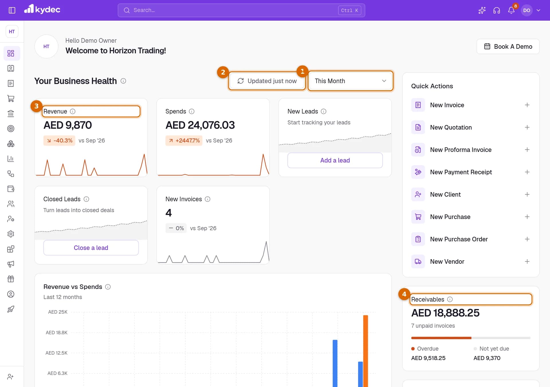
Task: Click the AED 24,076.03 spends value
Action: tap(200, 125)
